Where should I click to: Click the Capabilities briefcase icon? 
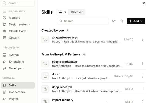pos(4,11)
